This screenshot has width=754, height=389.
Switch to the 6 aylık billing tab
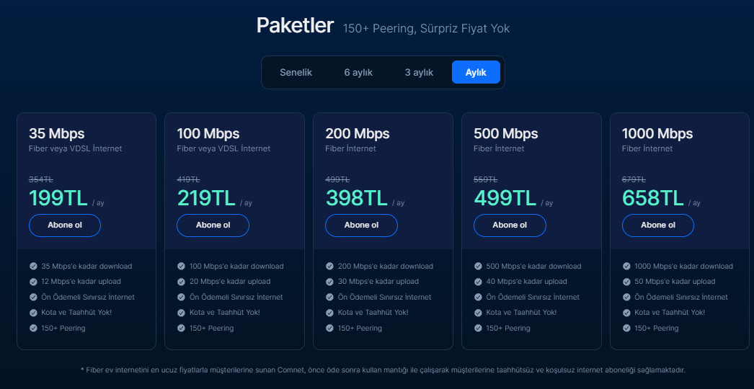point(358,73)
